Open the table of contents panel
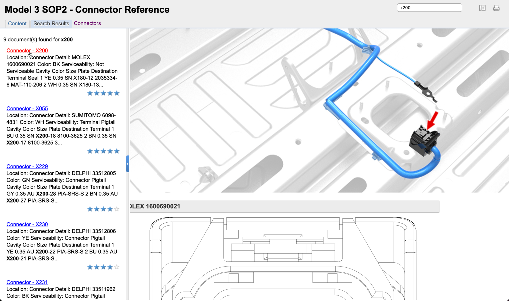 coord(482,8)
